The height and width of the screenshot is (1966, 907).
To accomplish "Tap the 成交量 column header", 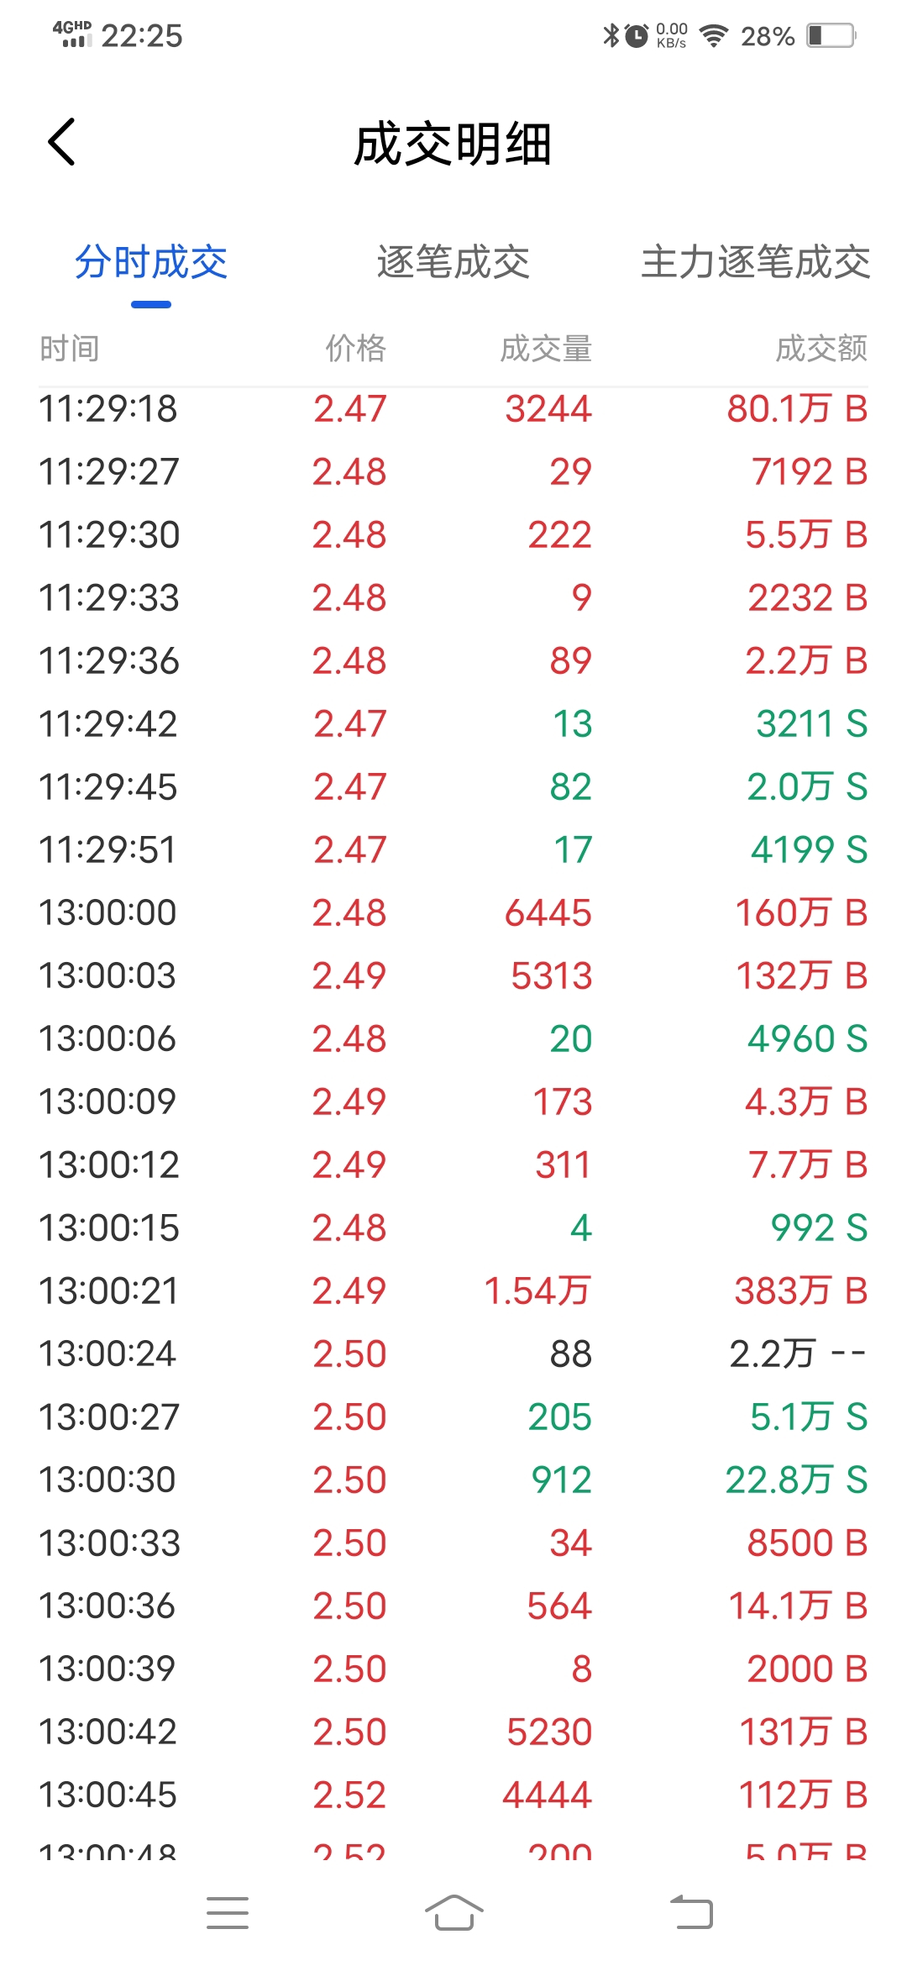I will click(547, 348).
